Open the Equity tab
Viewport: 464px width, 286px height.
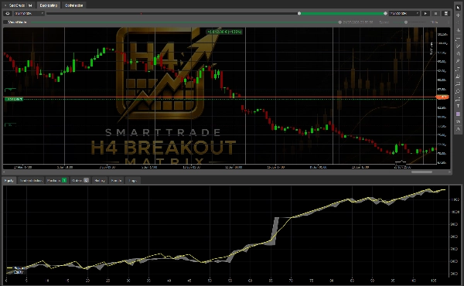pos(9,180)
